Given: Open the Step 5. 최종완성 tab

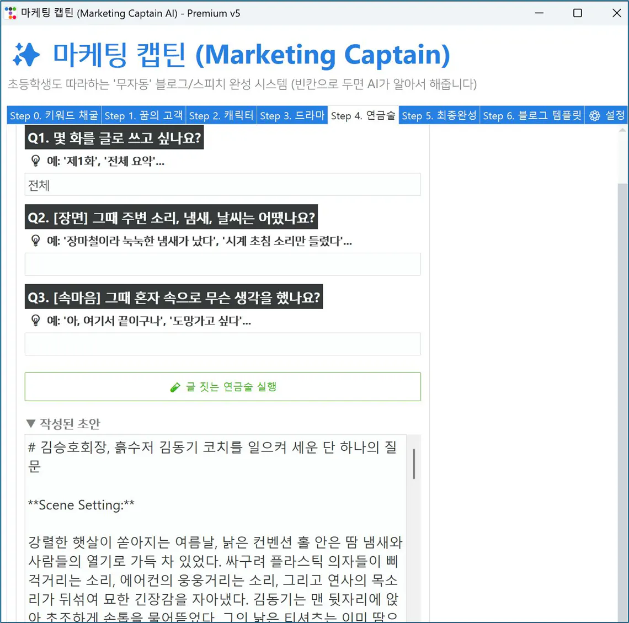Looking at the screenshot, I should 439,115.
